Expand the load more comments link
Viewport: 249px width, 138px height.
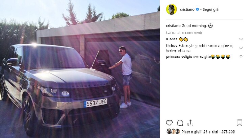tap(184, 33)
